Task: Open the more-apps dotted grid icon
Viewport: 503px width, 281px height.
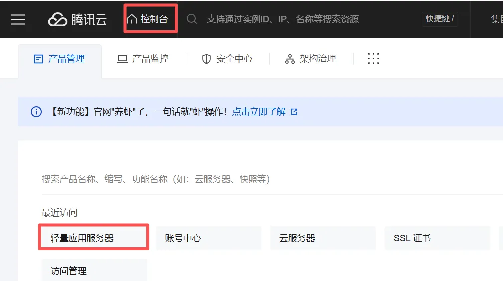Action: [373, 59]
